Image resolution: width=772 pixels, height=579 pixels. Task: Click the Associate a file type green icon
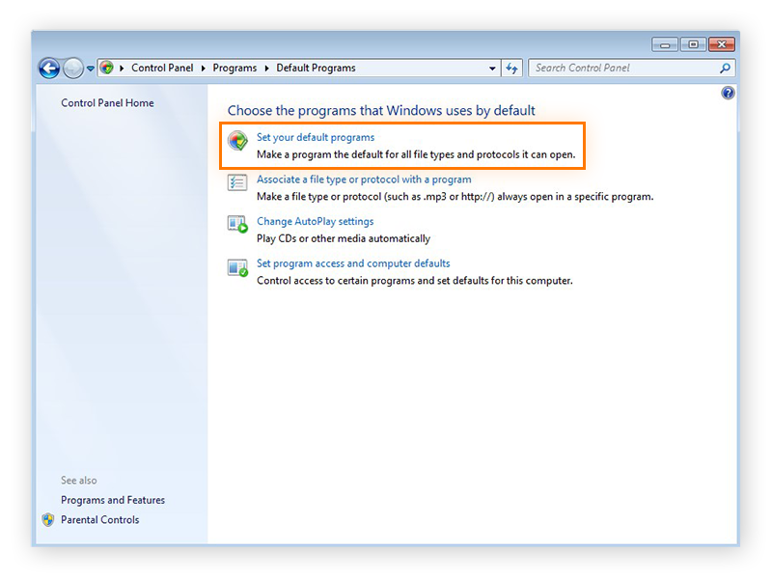coord(236,182)
